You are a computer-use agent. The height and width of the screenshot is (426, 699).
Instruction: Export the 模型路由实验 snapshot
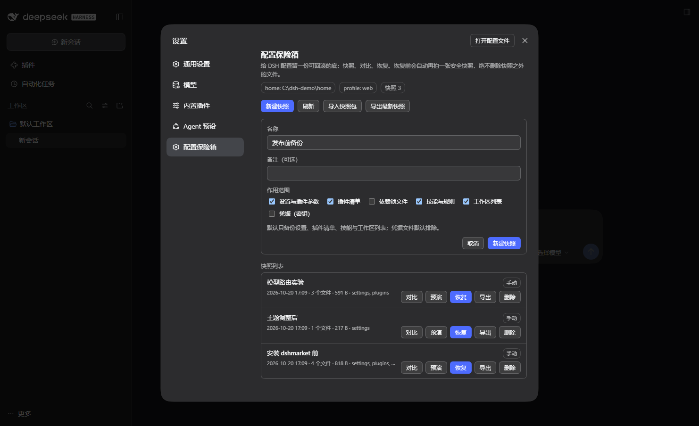tap(485, 297)
